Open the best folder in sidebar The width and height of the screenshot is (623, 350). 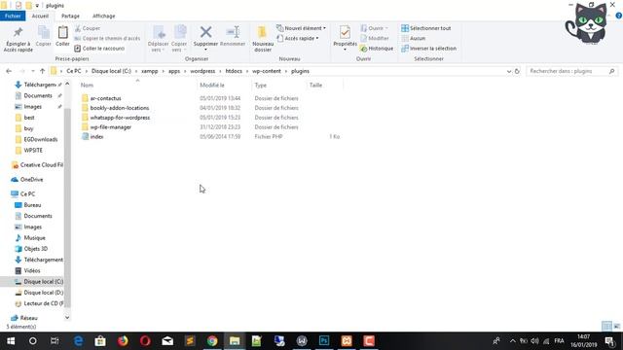29,118
